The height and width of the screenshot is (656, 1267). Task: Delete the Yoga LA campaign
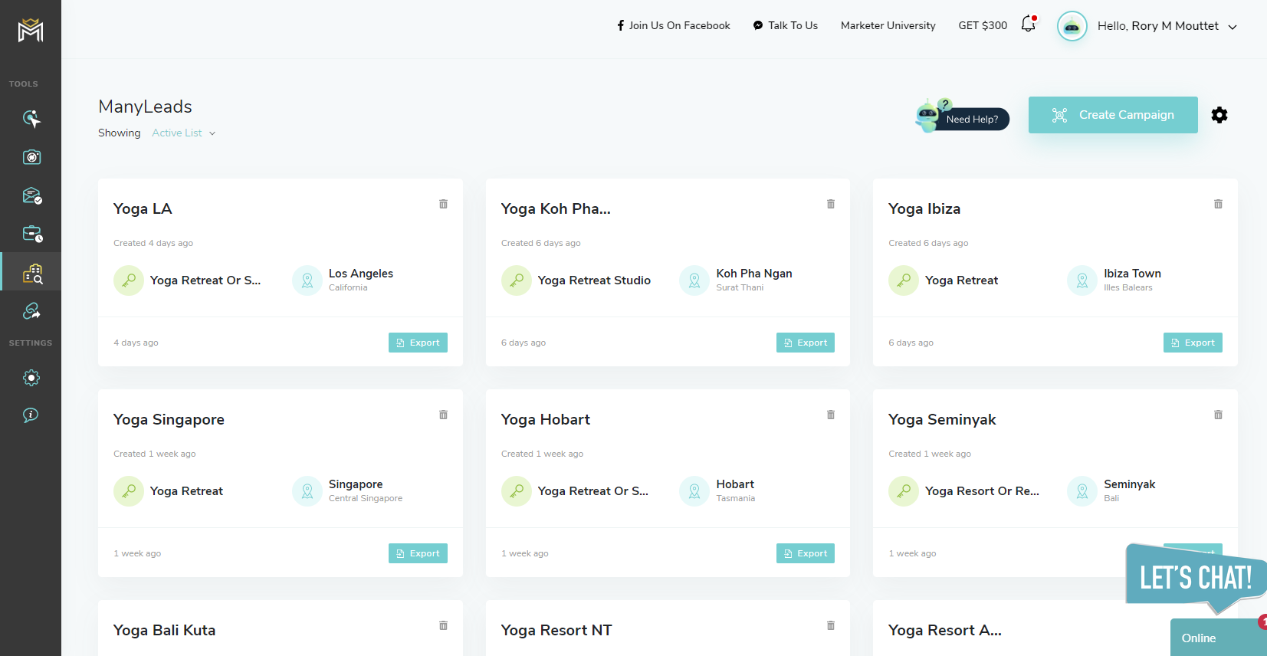pos(443,204)
